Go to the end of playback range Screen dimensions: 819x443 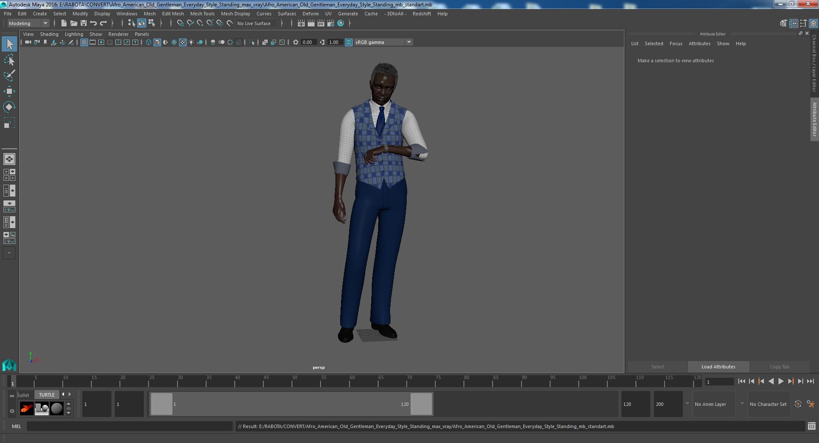[810, 382]
